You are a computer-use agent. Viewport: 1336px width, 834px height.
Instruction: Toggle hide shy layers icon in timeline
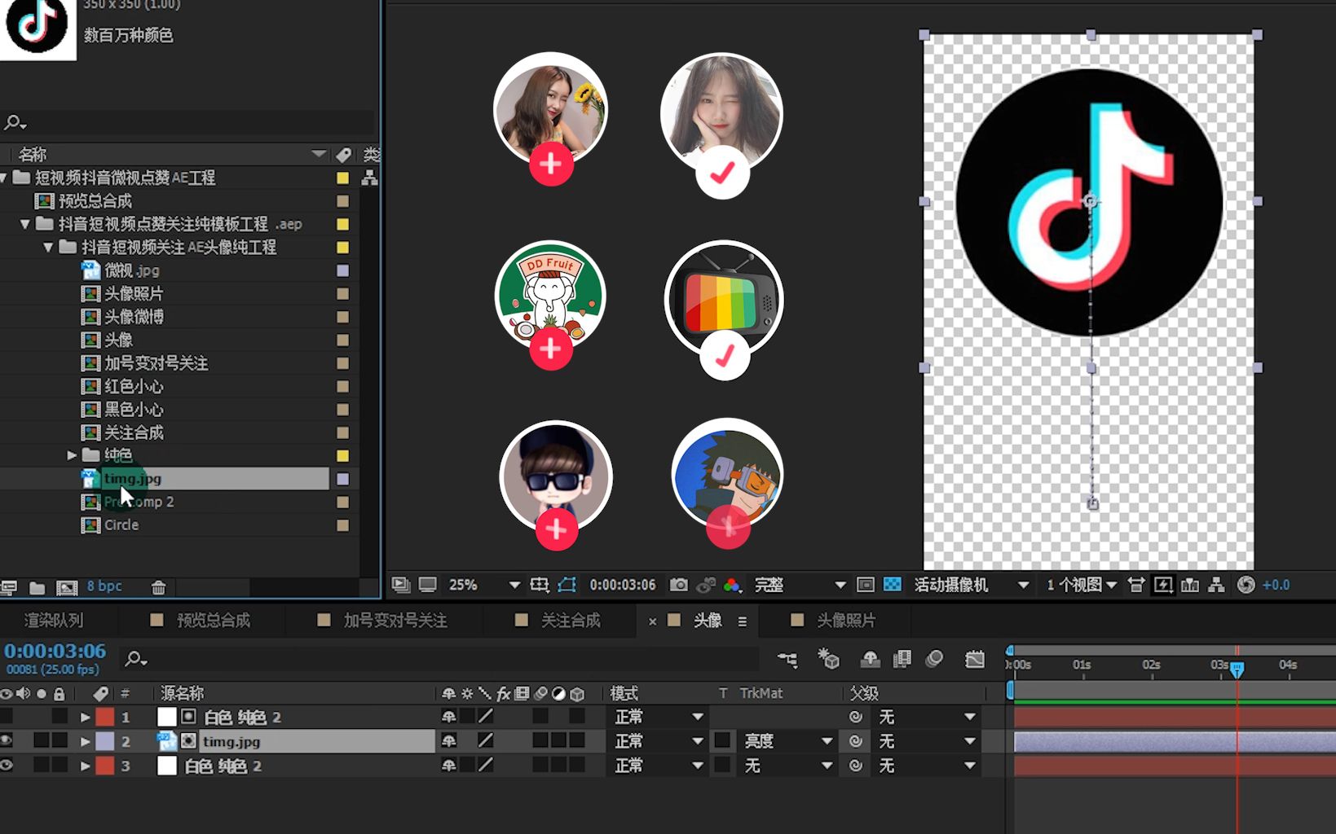(870, 659)
